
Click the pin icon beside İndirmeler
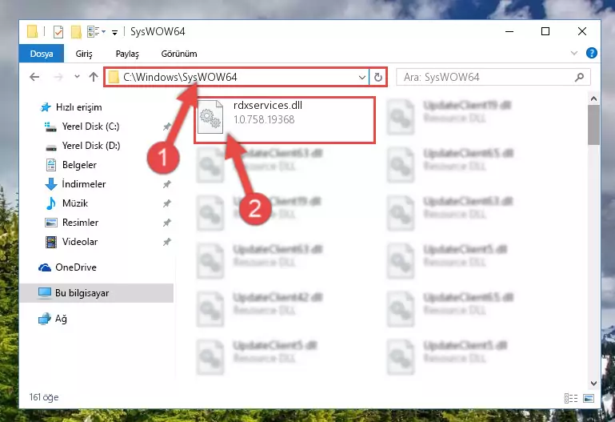tap(166, 184)
